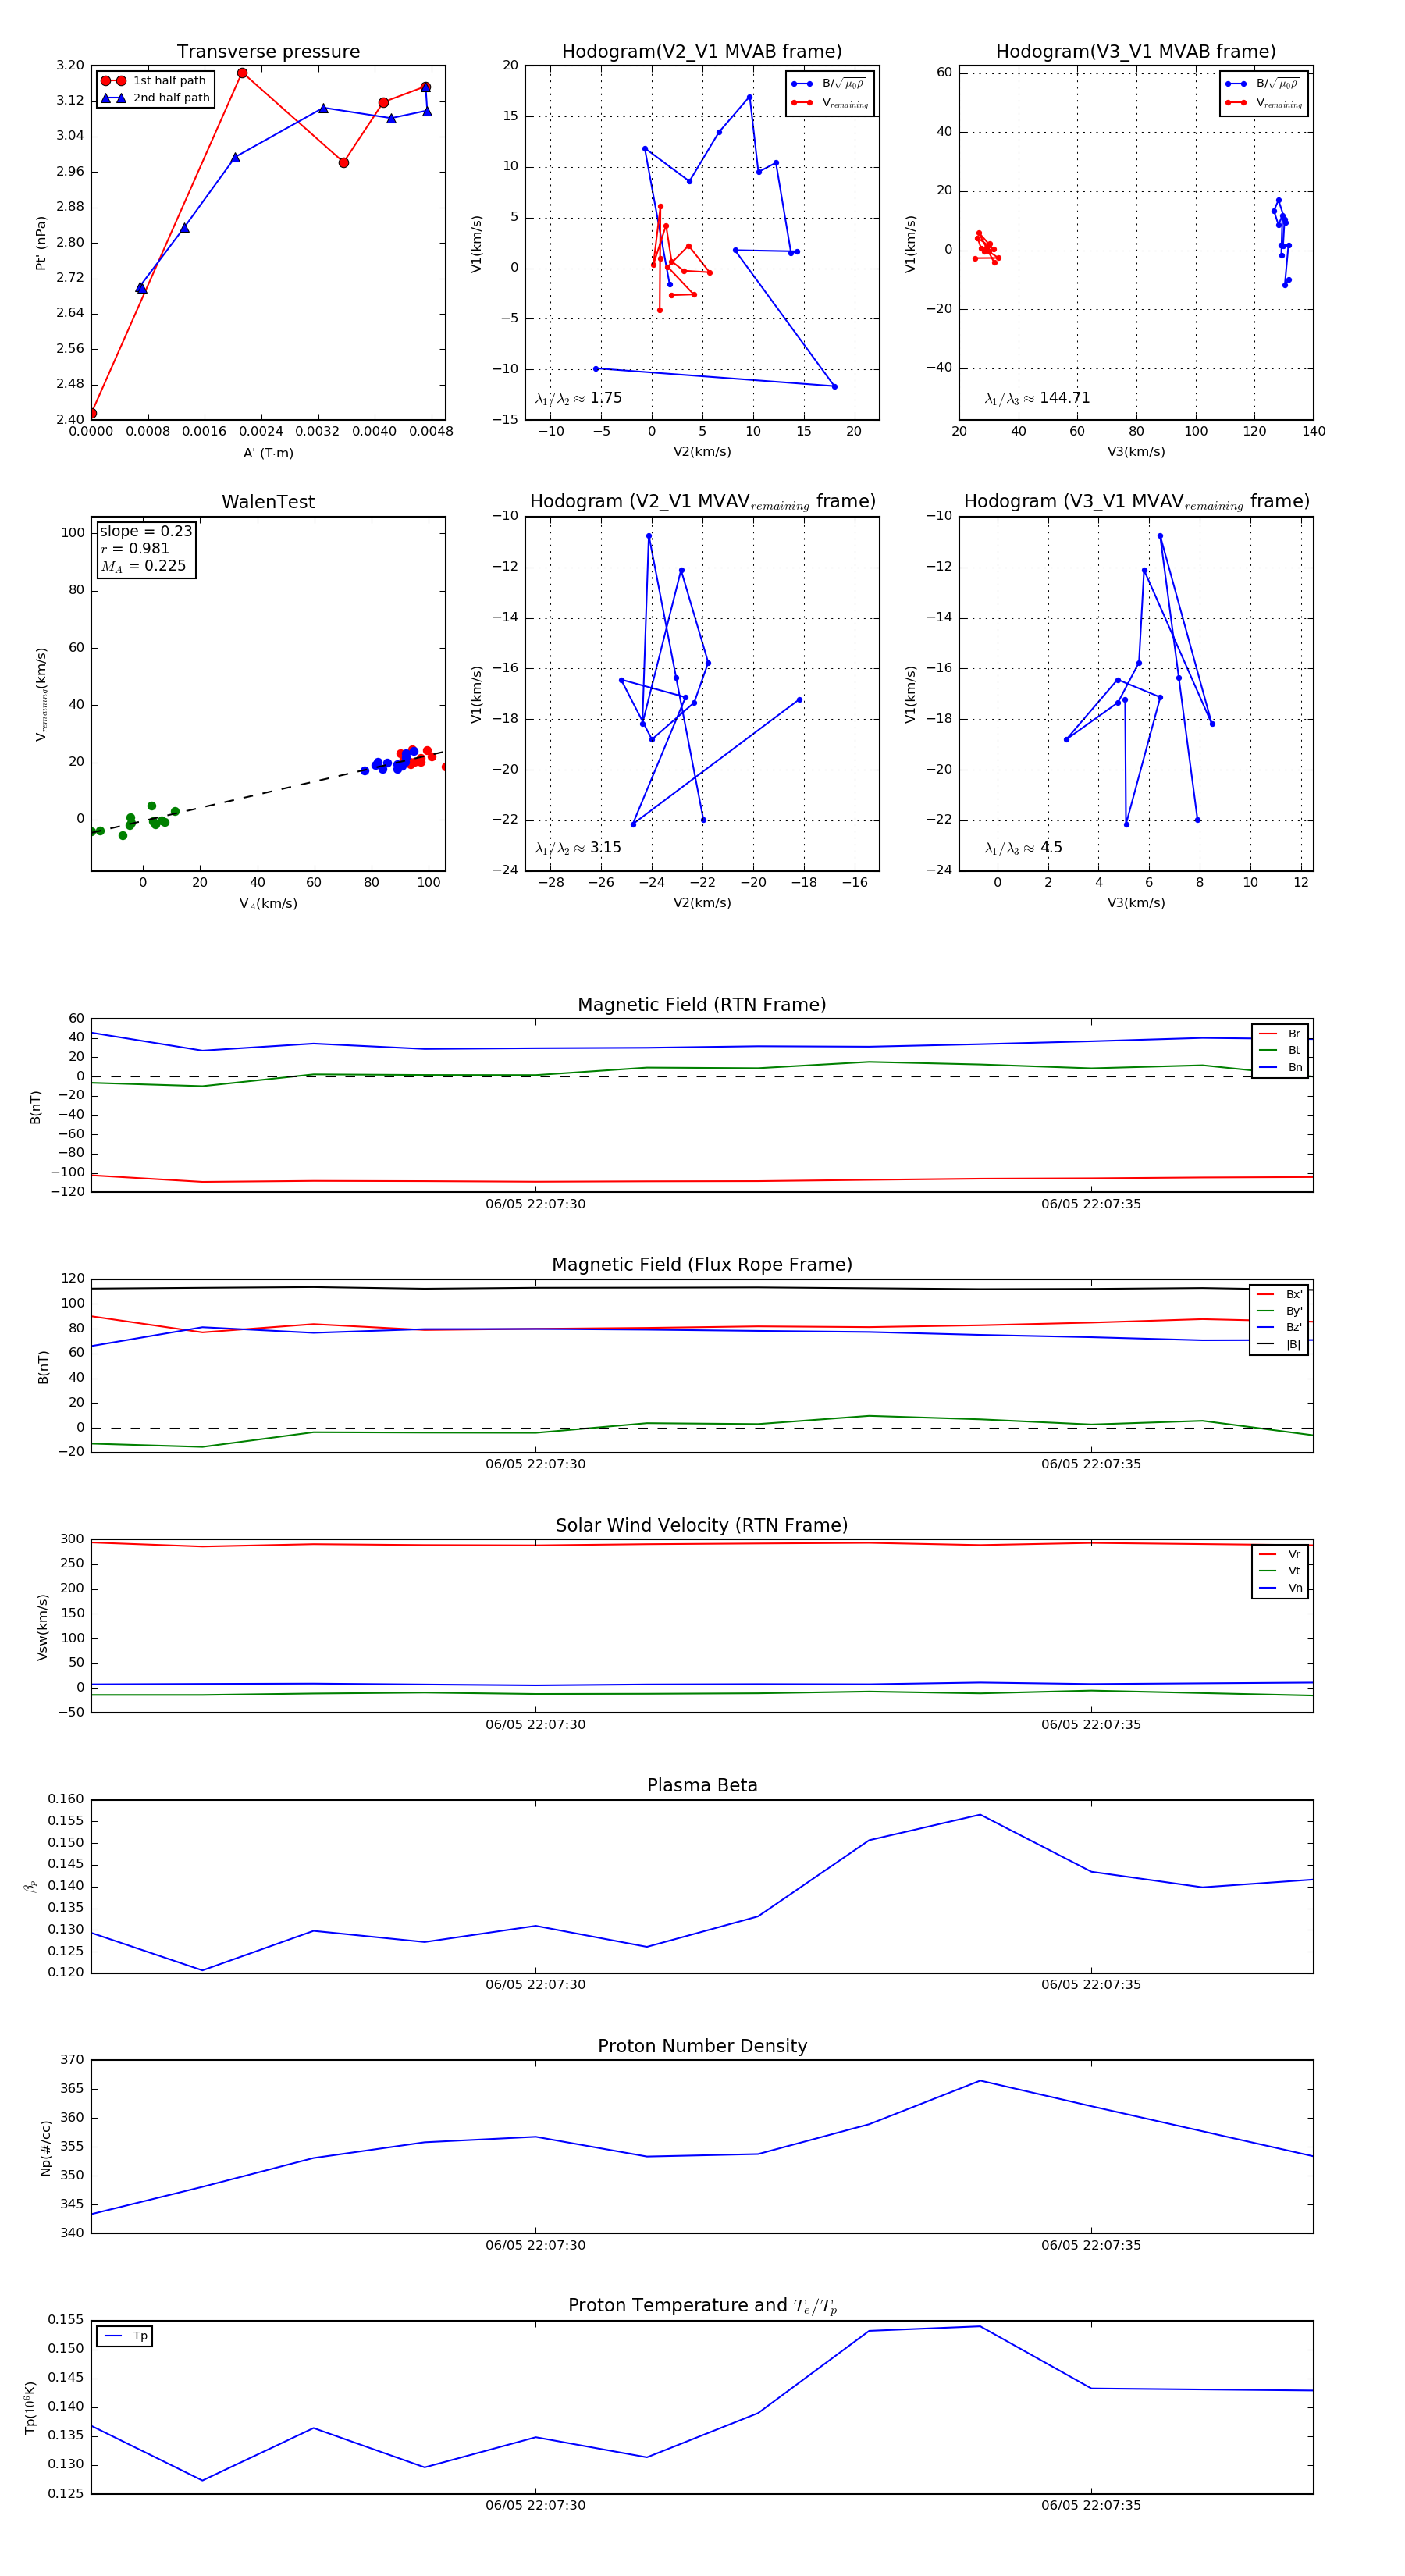Click the 'Transverse pressure' plot title
The width and height of the screenshot is (1405, 2576).
click(x=268, y=52)
